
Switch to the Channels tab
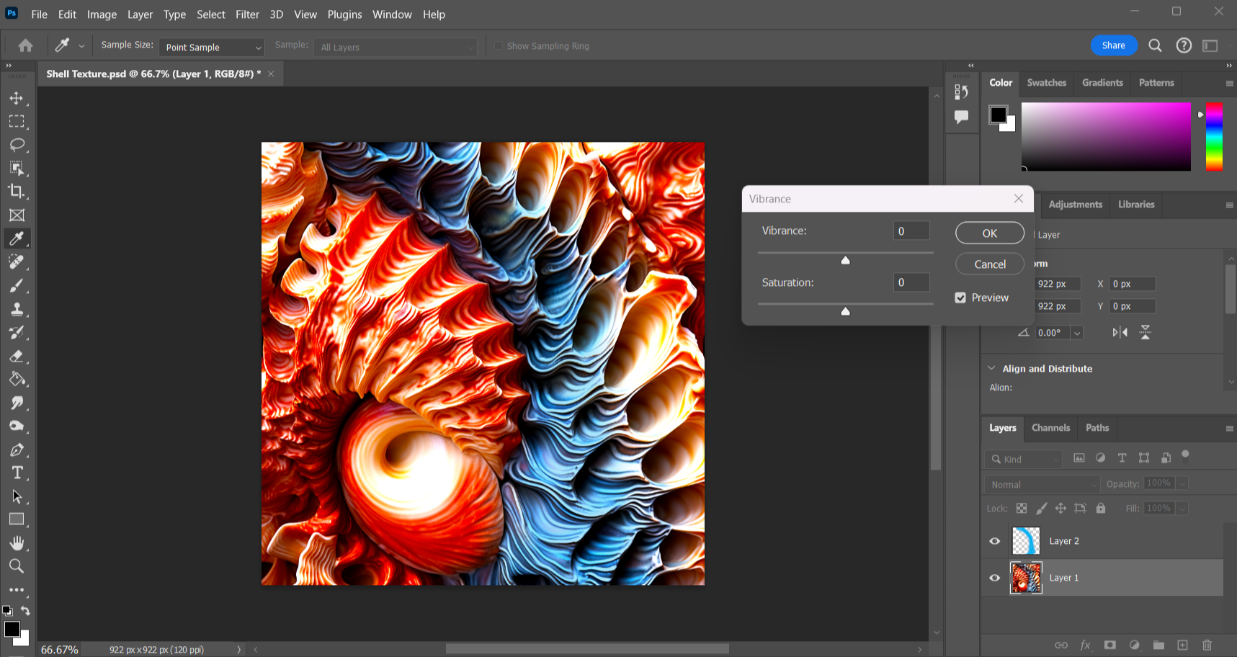coord(1050,428)
